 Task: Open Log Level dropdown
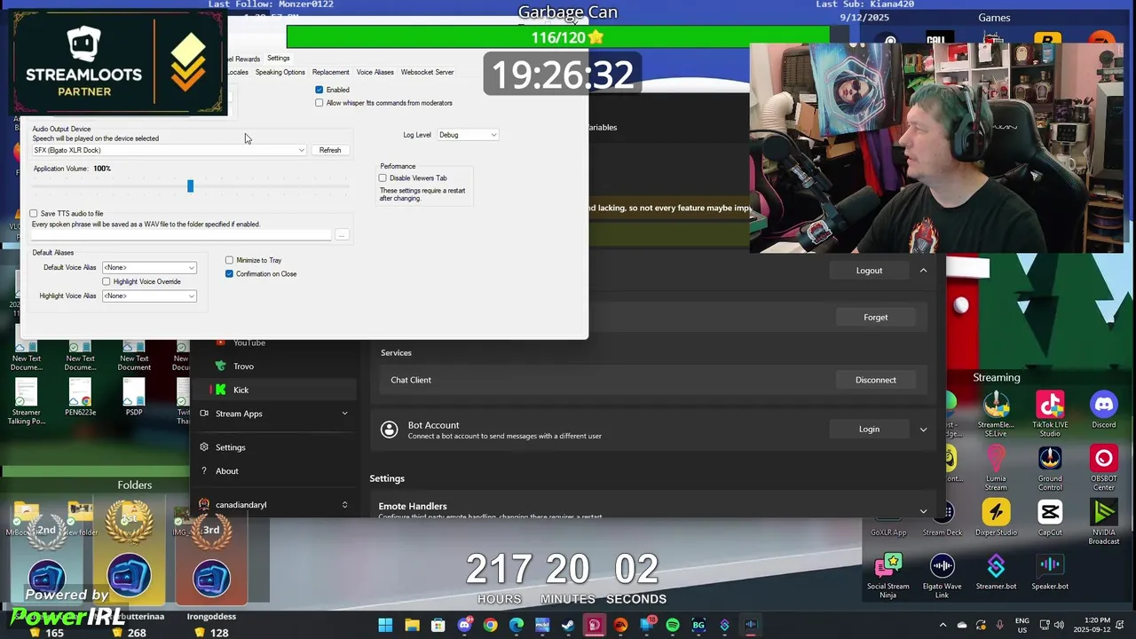point(468,135)
